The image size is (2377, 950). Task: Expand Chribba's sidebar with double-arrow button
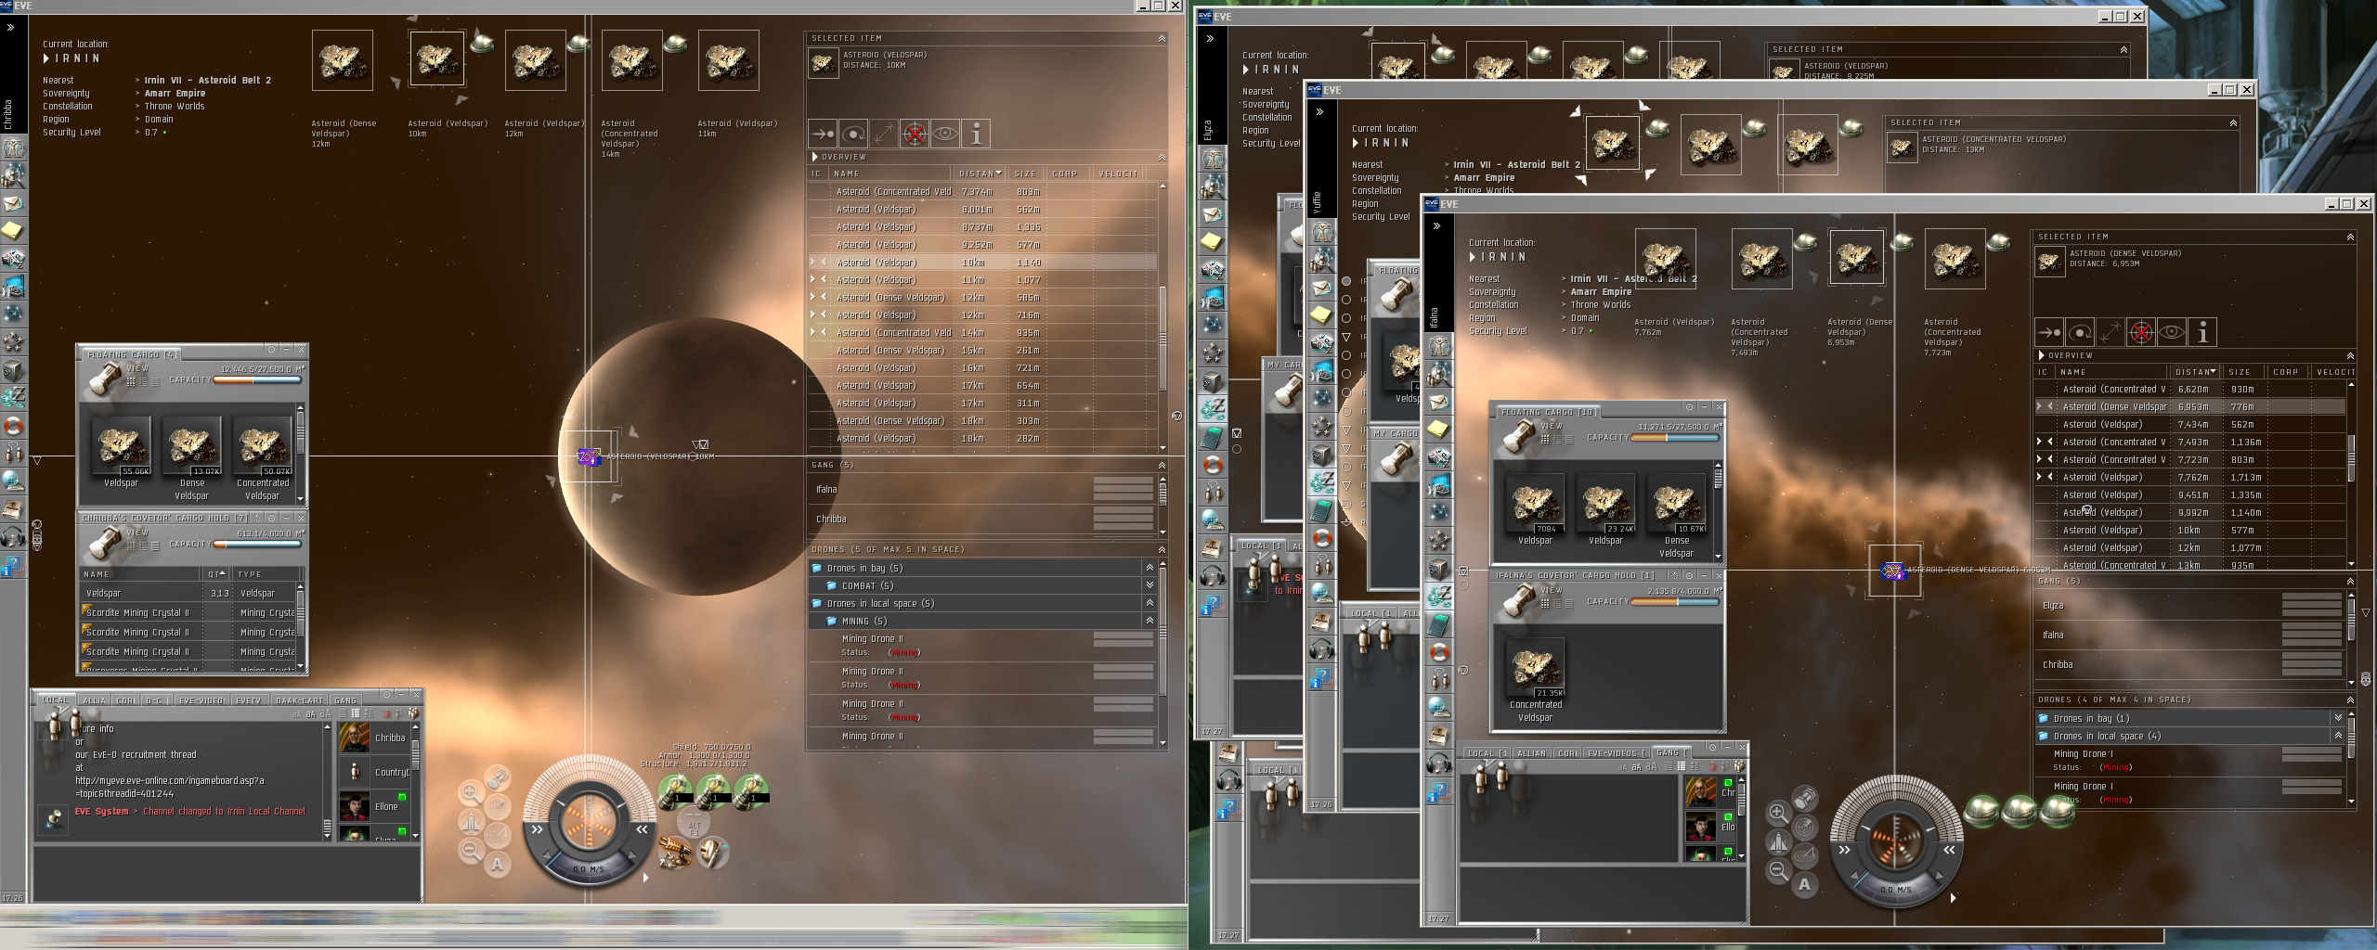(11, 28)
